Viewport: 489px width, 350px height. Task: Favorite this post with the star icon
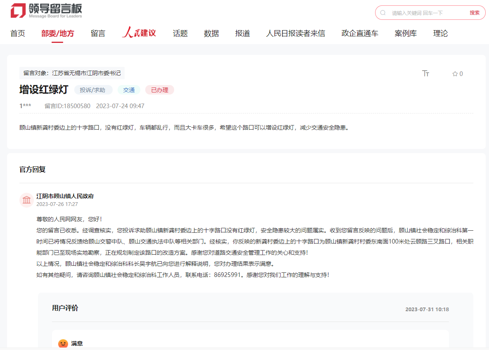point(455,74)
